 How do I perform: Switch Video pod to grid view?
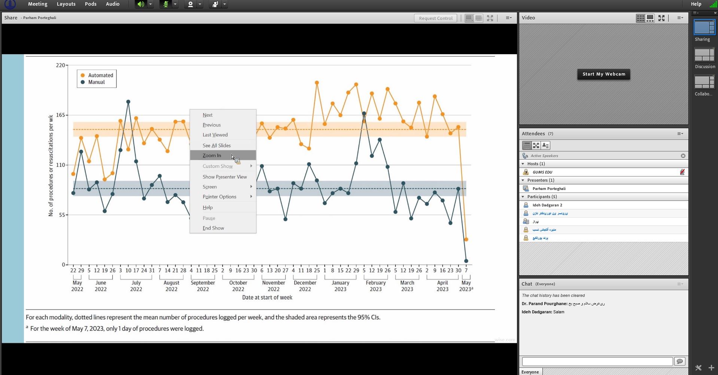click(x=640, y=18)
